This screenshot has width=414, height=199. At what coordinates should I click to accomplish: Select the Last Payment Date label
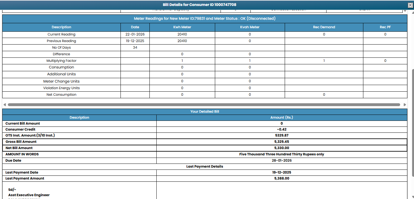pos(22,172)
